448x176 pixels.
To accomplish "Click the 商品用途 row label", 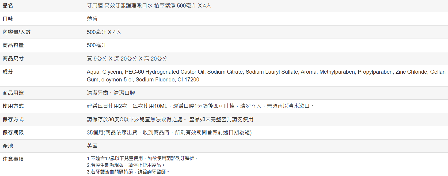I will coord(13,93).
